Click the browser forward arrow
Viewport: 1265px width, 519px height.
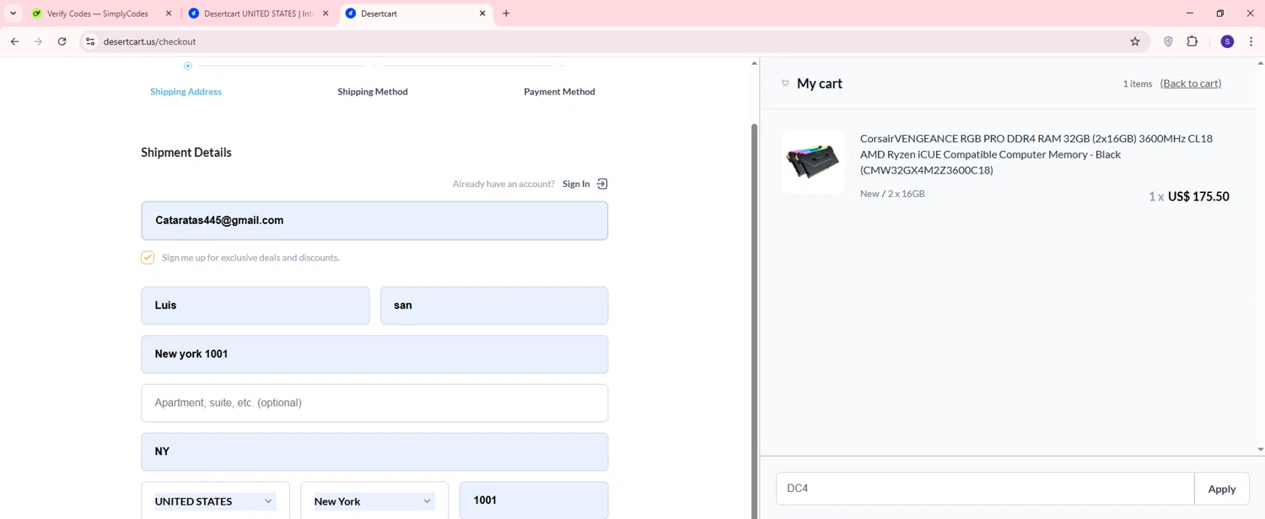click(38, 41)
